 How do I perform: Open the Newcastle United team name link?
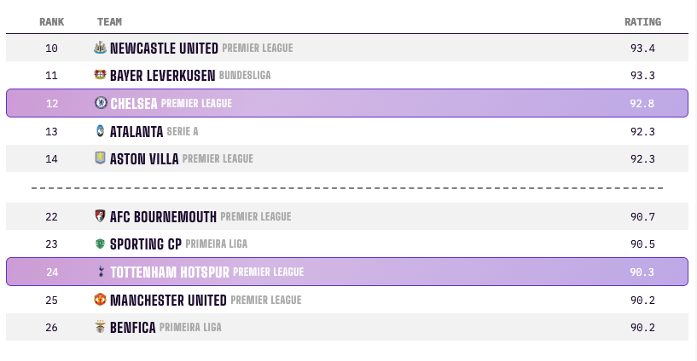[164, 48]
